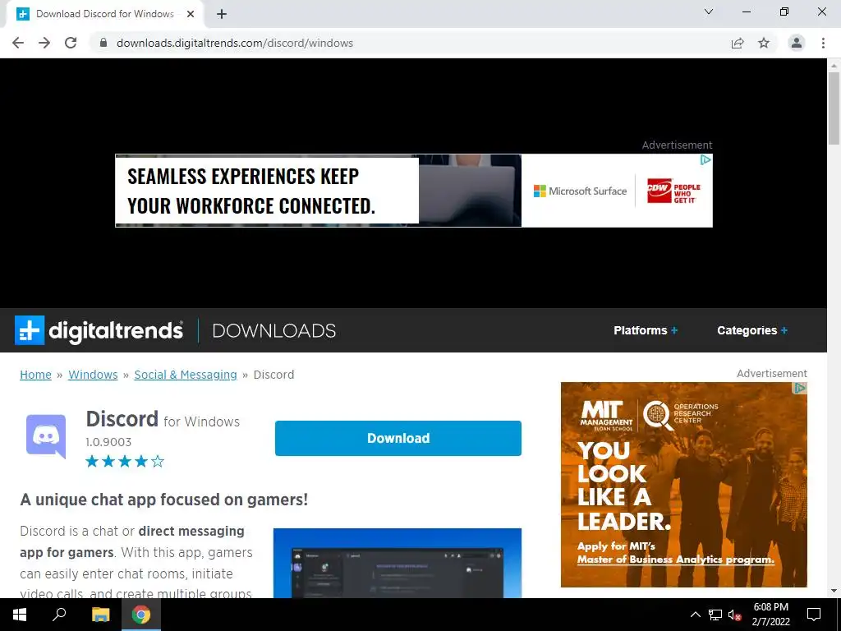Go forward in browser history

coord(44,43)
